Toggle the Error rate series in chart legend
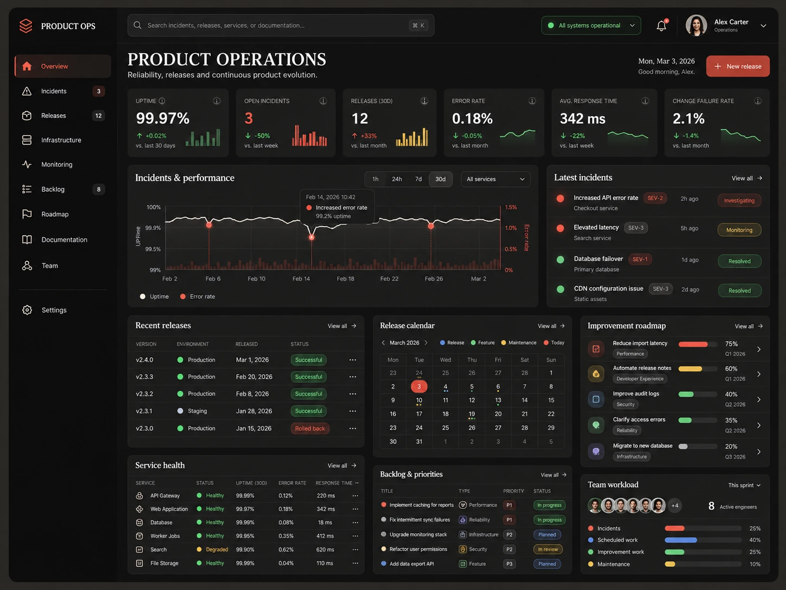This screenshot has width=786, height=590. [x=198, y=297]
